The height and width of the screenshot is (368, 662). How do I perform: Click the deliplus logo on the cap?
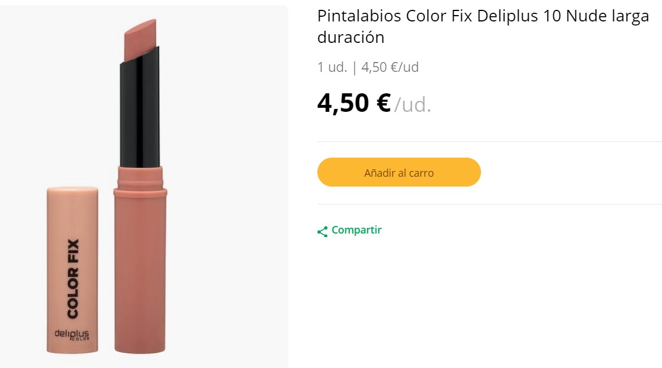coord(71,334)
